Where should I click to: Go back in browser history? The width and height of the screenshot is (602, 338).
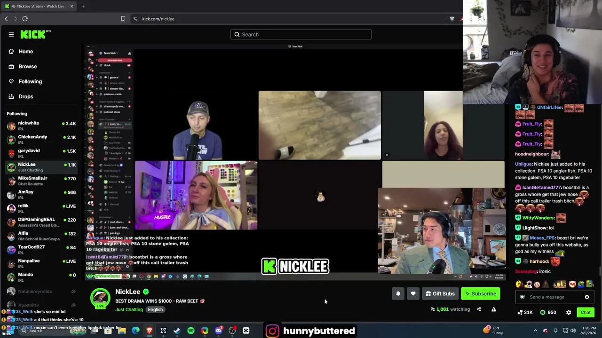[x=6, y=19]
